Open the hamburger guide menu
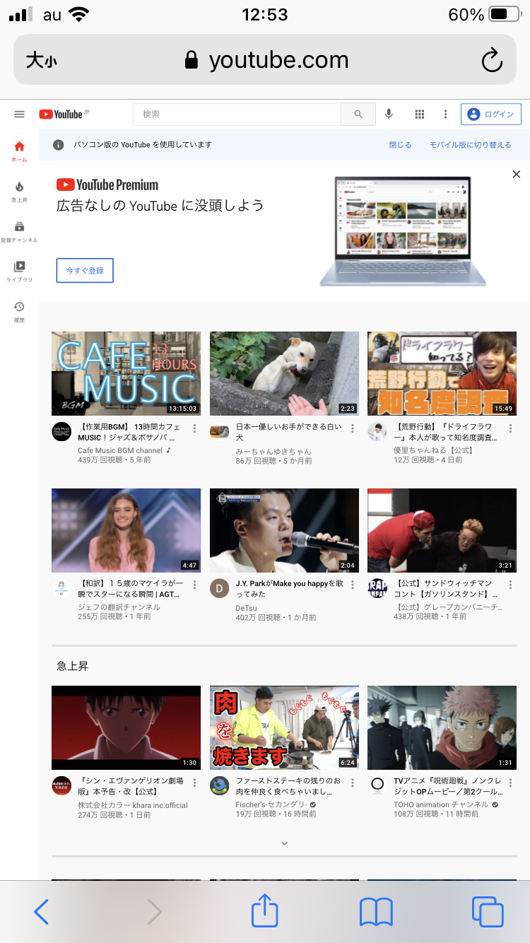 pyautogui.click(x=19, y=115)
